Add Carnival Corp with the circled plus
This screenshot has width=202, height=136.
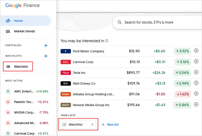pos(196,61)
